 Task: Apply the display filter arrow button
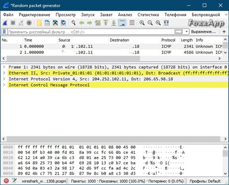click(179, 32)
